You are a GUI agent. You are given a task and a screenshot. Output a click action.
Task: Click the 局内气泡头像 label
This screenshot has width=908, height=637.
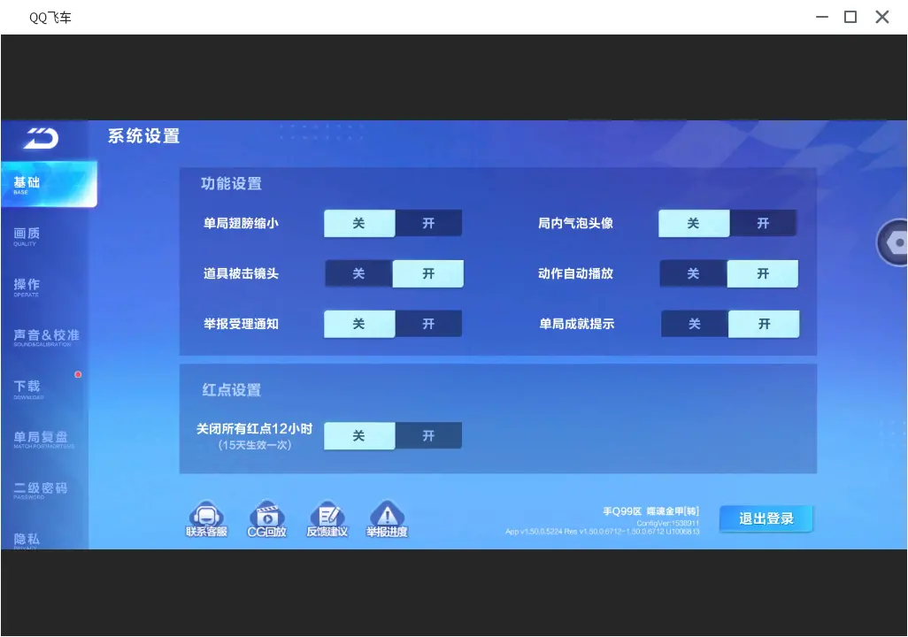click(x=575, y=223)
